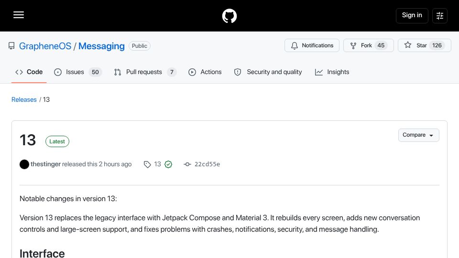Switch to the Code tab
Viewport: 459px width, 258px height.
coord(29,72)
